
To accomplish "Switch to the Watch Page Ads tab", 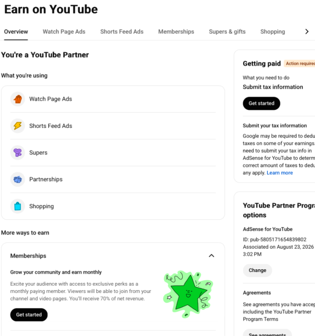I will (64, 32).
